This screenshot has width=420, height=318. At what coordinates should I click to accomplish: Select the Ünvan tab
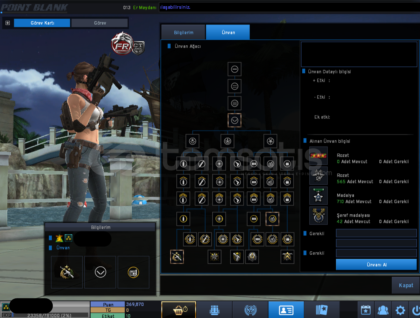coord(228,32)
